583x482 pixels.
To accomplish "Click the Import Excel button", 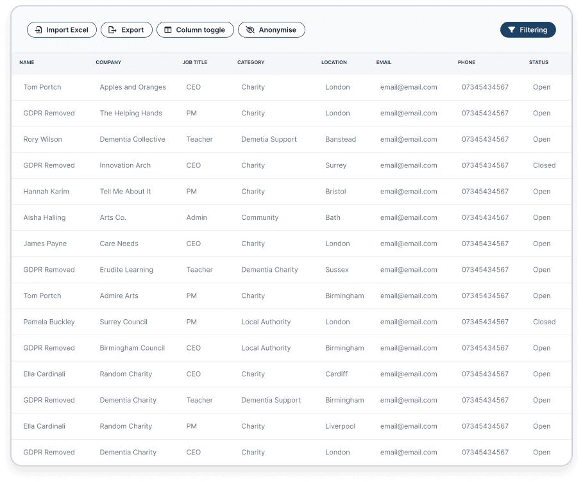I will (x=62, y=29).
